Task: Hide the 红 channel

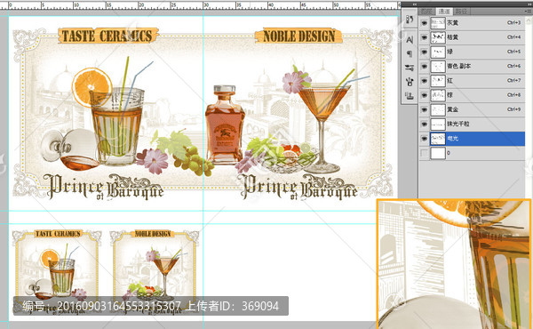Action: point(424,81)
